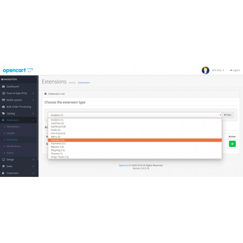Viewport: 243px width, 243px height.
Task: Click the Catalog tag icon
Action: point(3,113)
